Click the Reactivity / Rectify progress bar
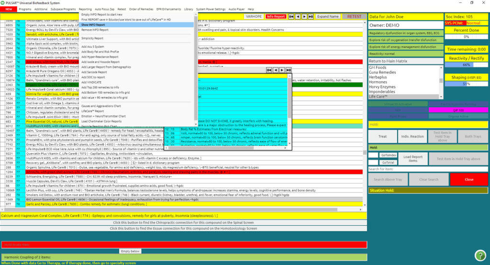Image resolution: width=490 pixels, height=265 pixels. (467, 64)
